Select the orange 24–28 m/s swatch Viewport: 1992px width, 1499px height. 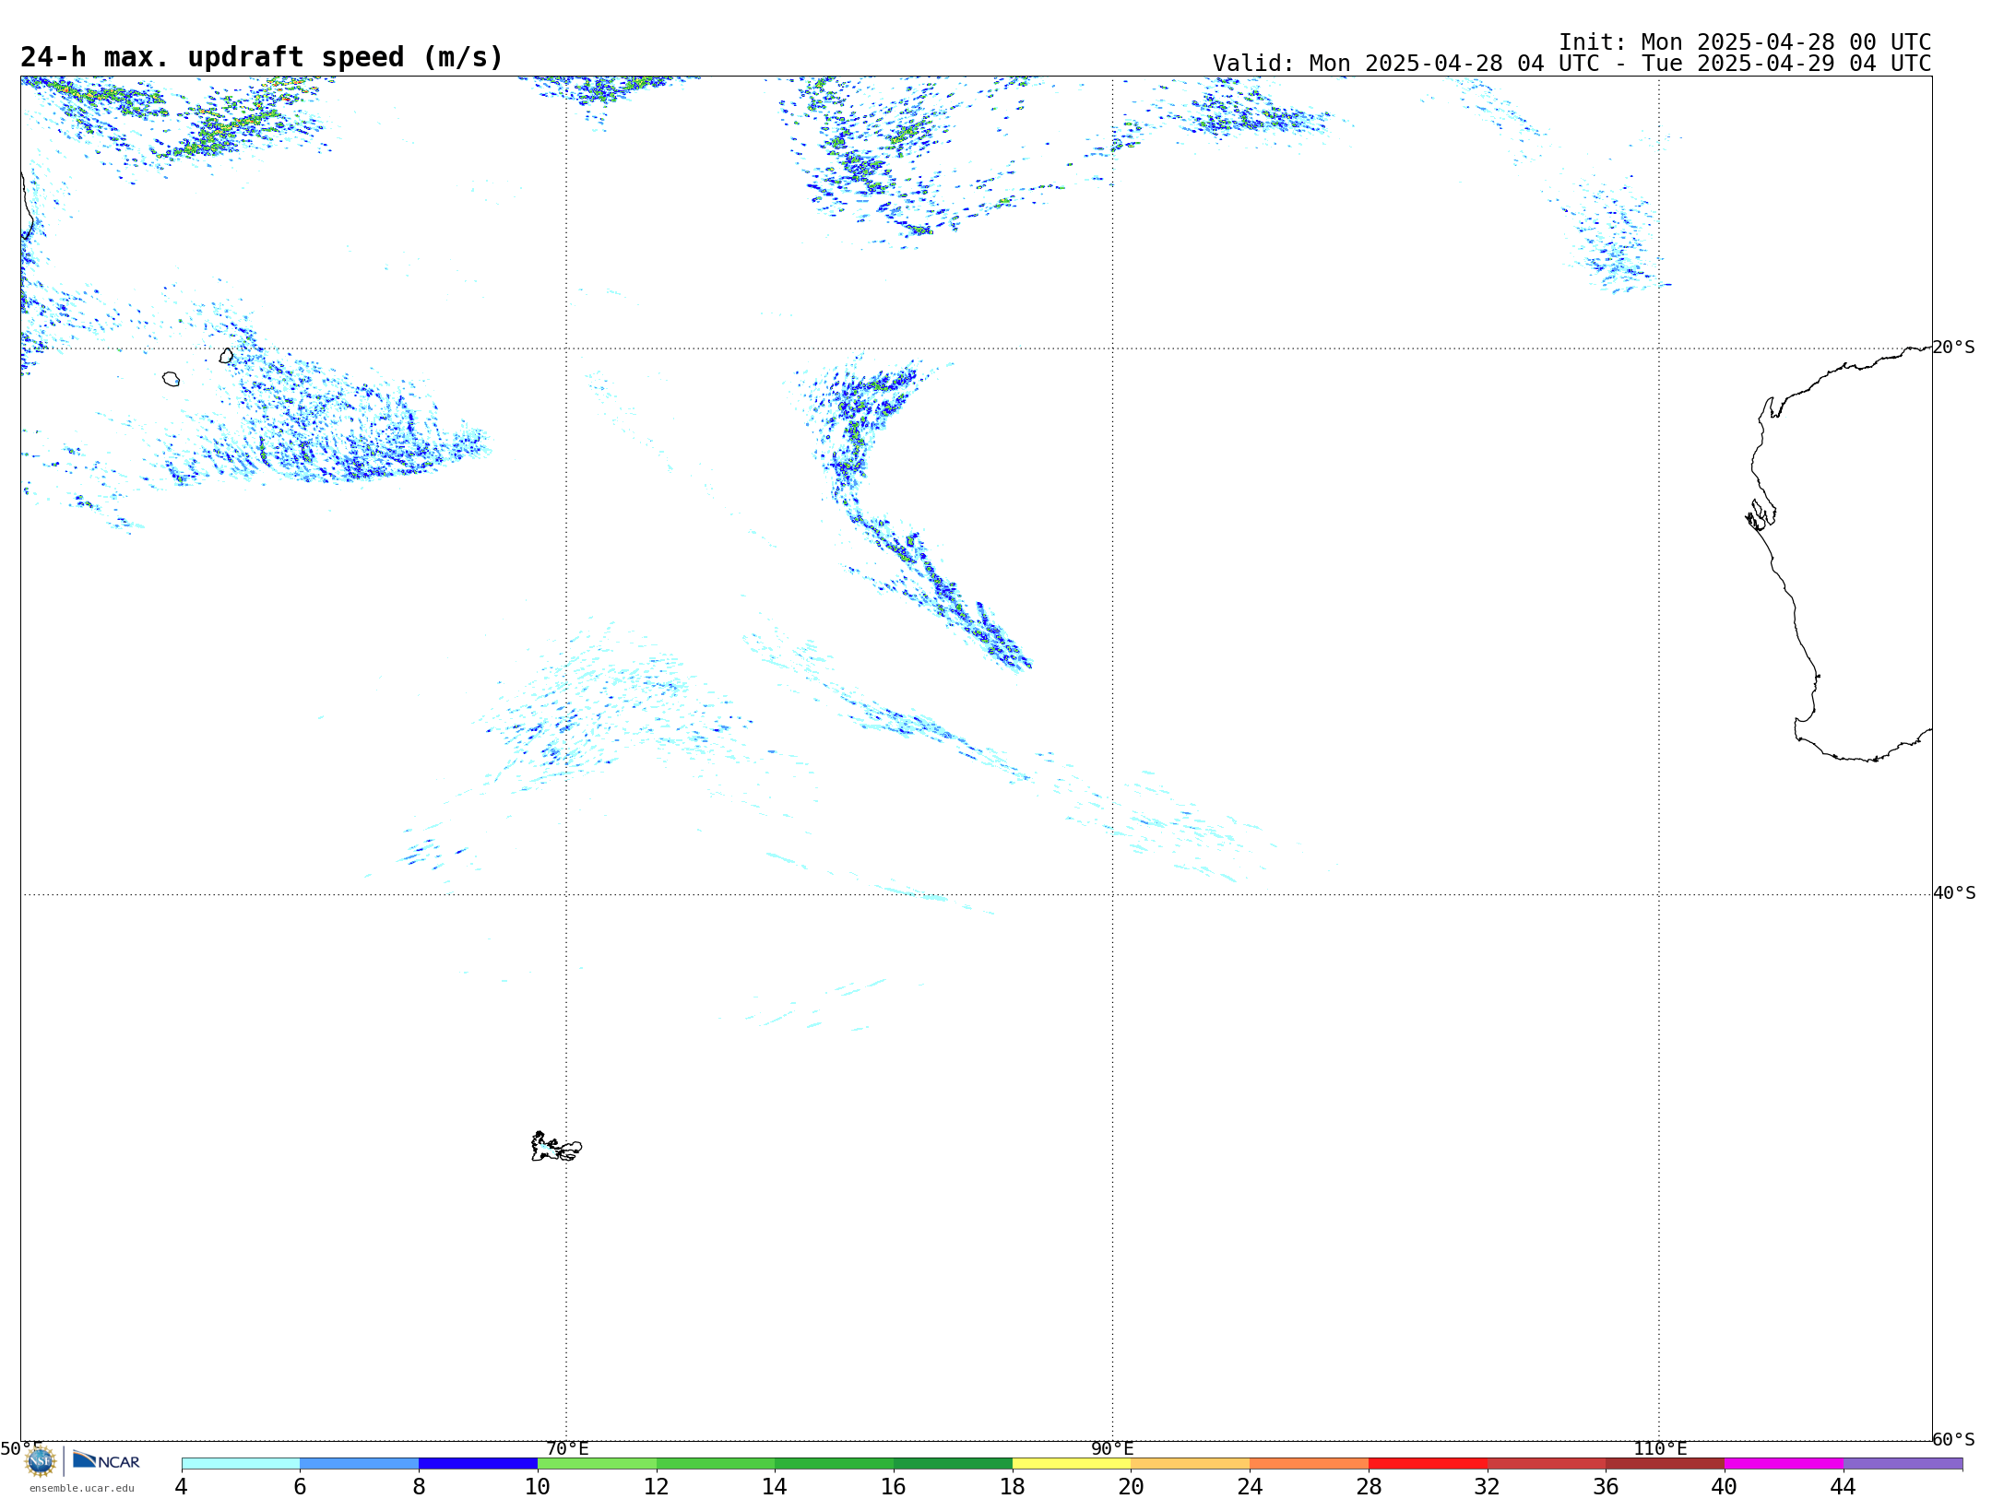[1310, 1464]
